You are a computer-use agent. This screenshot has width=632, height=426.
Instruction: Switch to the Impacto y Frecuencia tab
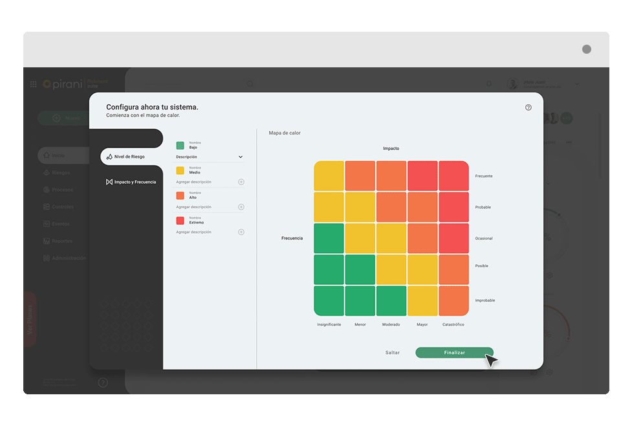click(x=131, y=182)
